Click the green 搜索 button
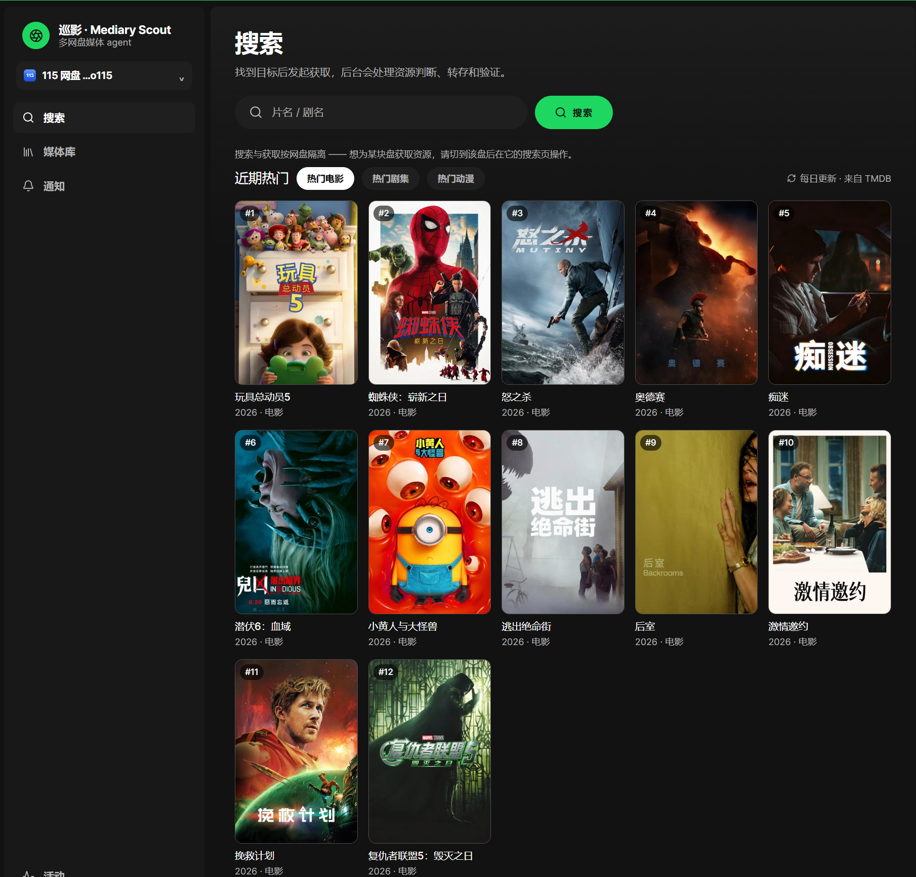 574,112
